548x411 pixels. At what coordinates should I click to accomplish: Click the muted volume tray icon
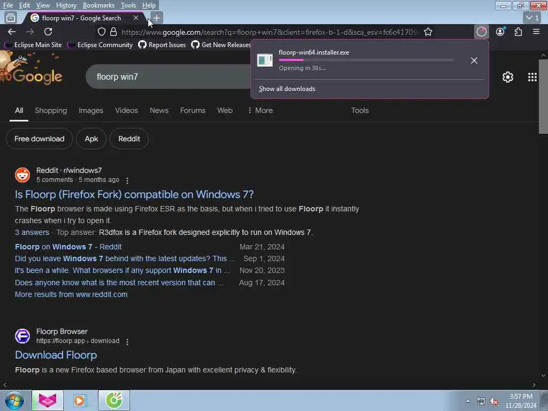point(494,401)
